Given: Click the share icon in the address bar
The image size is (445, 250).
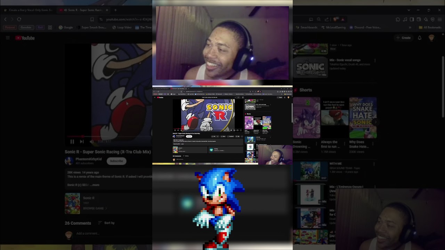Looking at the screenshot, I should pos(327,19).
